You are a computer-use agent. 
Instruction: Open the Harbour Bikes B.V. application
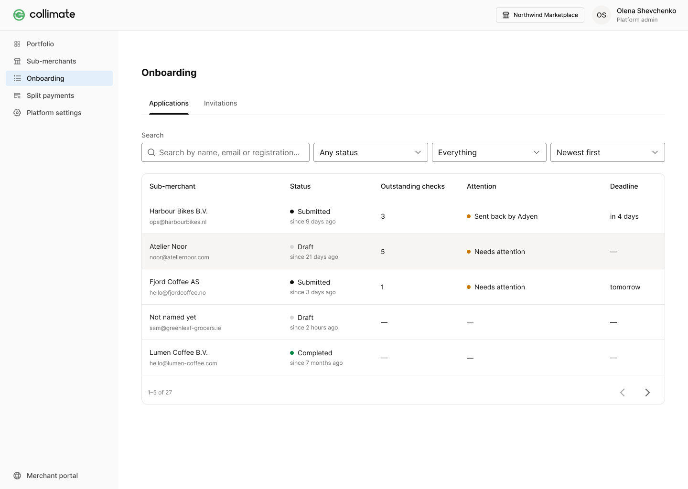pyautogui.click(x=403, y=216)
